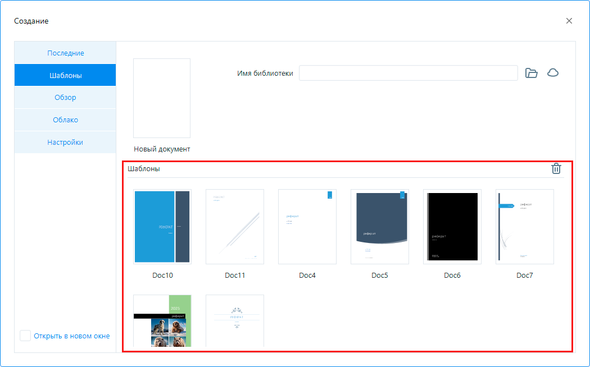This screenshot has height=367, width=590.
Task: Click the trash icon to delete templates
Action: (x=556, y=168)
